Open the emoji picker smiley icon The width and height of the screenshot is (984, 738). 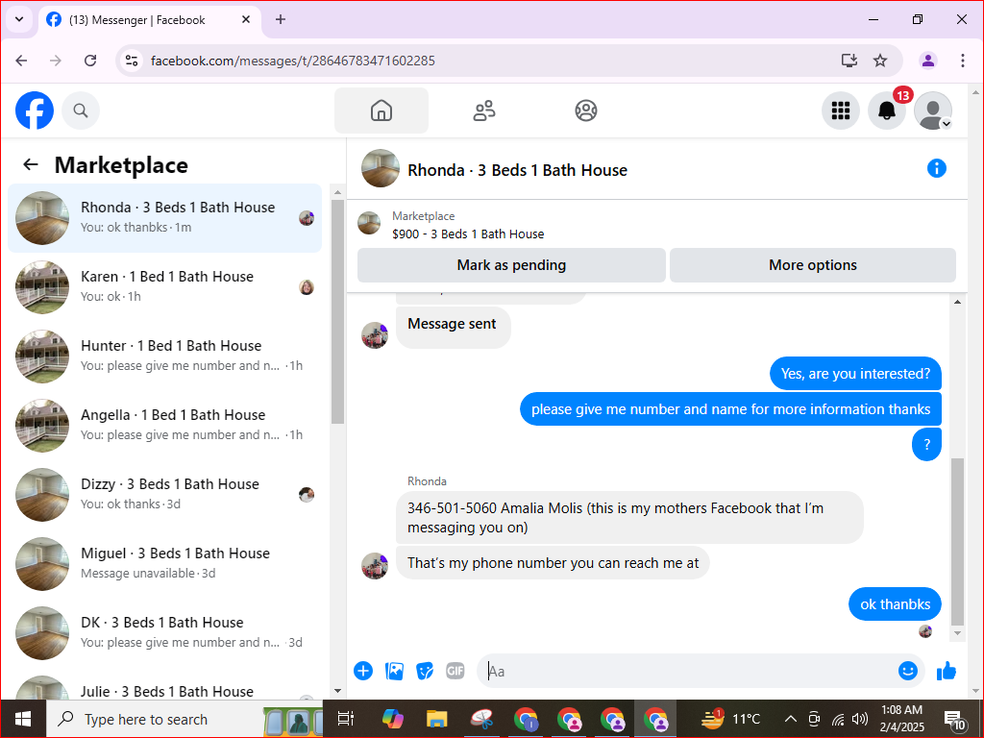(907, 671)
